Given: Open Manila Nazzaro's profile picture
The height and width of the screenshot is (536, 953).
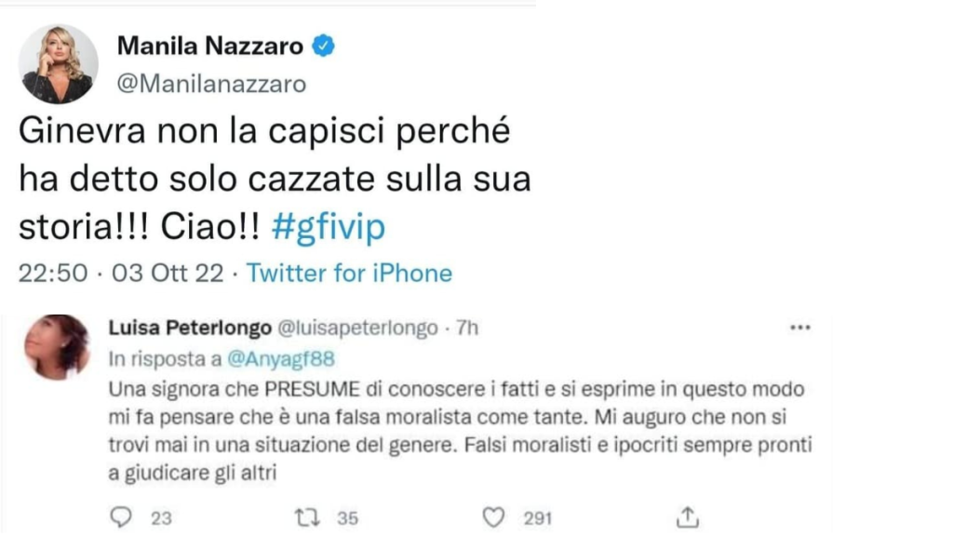Looking at the screenshot, I should pyautogui.click(x=58, y=64).
